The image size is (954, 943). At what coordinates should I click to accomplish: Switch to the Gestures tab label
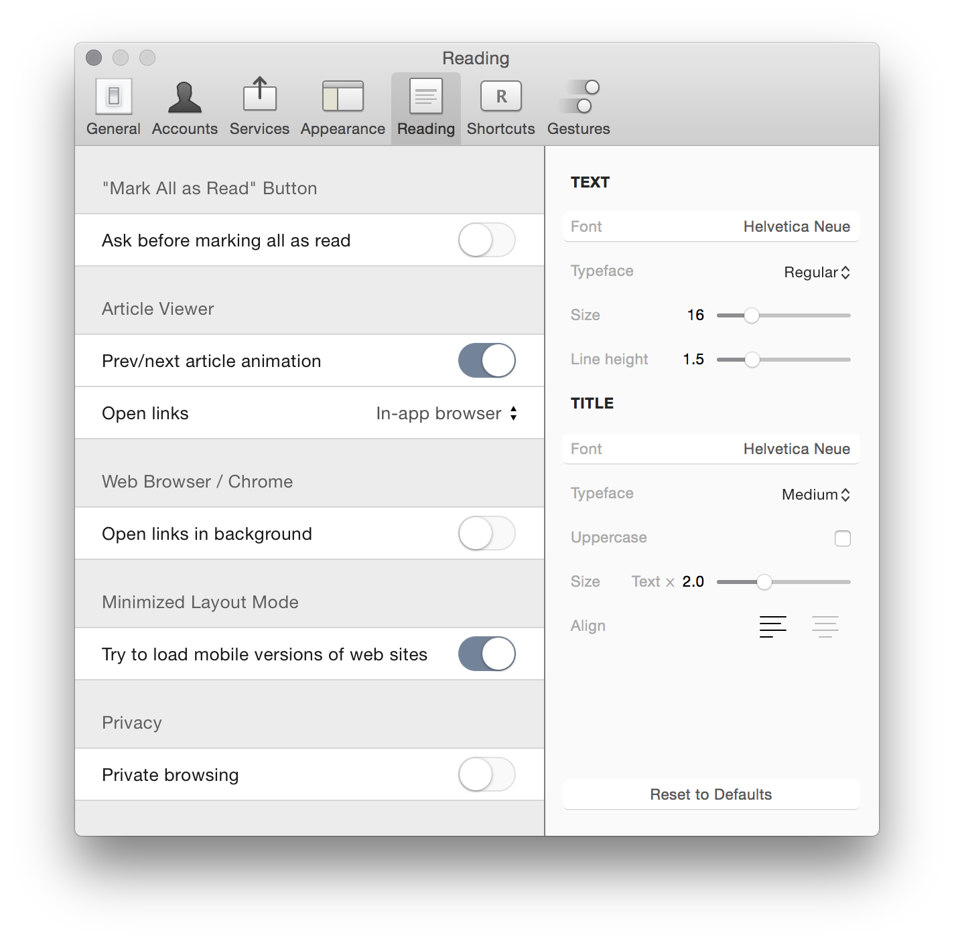579,129
